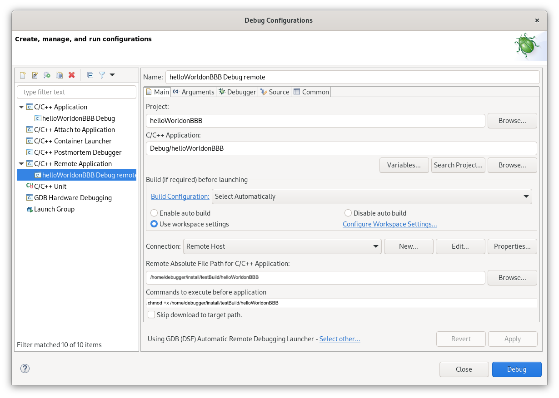Switch to the Arguments tab
Image resolution: width=559 pixels, height=398 pixels.
tap(193, 92)
